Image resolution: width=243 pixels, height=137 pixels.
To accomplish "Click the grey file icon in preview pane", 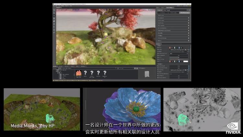I will click(x=146, y=74).
